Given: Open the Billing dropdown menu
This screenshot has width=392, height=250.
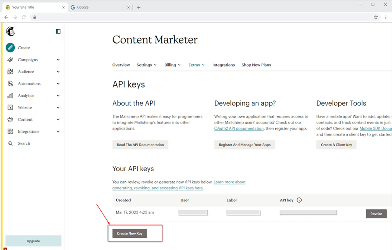Looking at the screenshot, I should 172,65.
